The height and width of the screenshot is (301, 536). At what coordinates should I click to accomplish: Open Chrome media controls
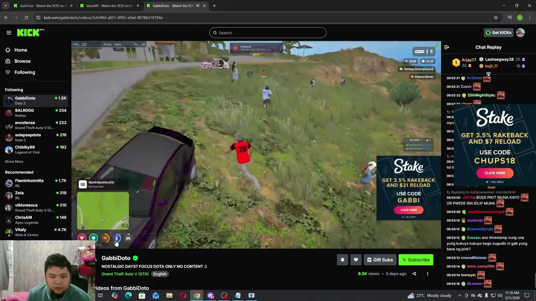[x=510, y=18]
